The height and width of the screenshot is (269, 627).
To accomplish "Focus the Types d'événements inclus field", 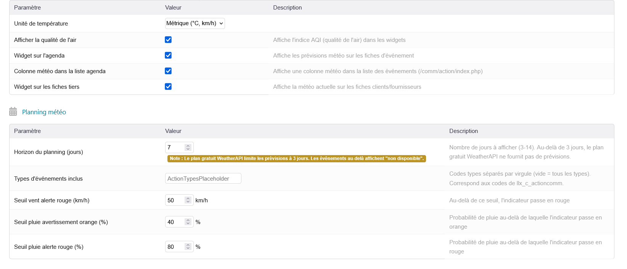I will tap(203, 178).
